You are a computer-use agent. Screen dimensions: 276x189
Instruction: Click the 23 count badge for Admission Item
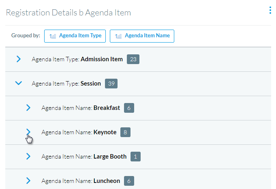tap(133, 59)
